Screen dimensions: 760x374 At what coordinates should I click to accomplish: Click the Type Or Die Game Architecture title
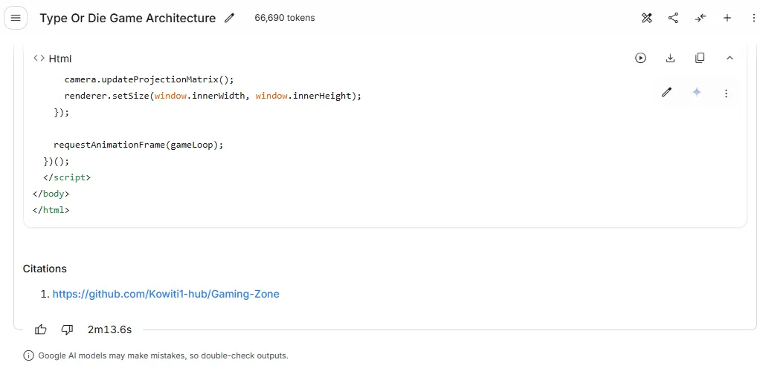coord(127,19)
